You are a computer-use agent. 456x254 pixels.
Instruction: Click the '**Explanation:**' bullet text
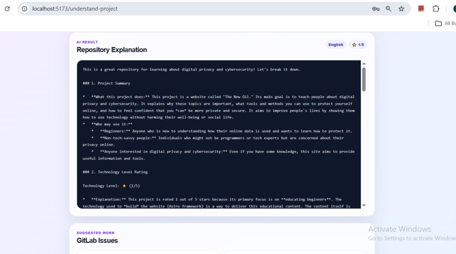coord(109,199)
